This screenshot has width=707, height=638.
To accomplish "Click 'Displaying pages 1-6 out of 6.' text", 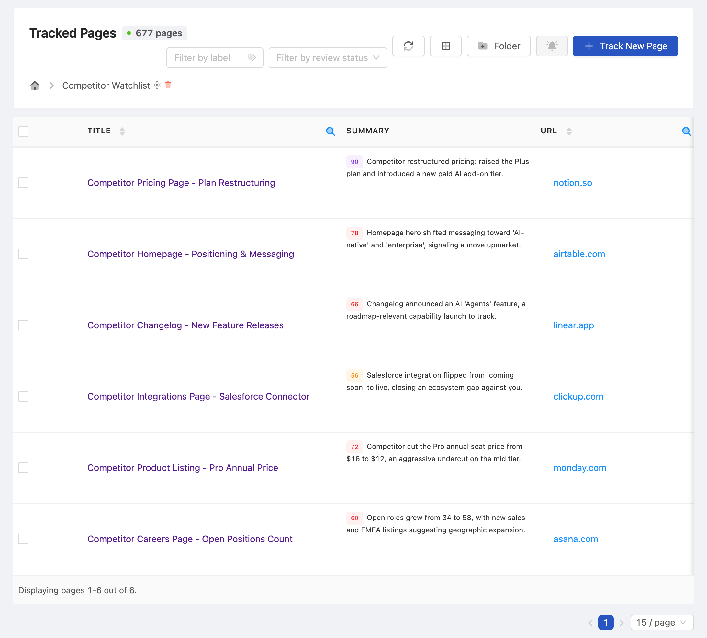I will [x=77, y=590].
